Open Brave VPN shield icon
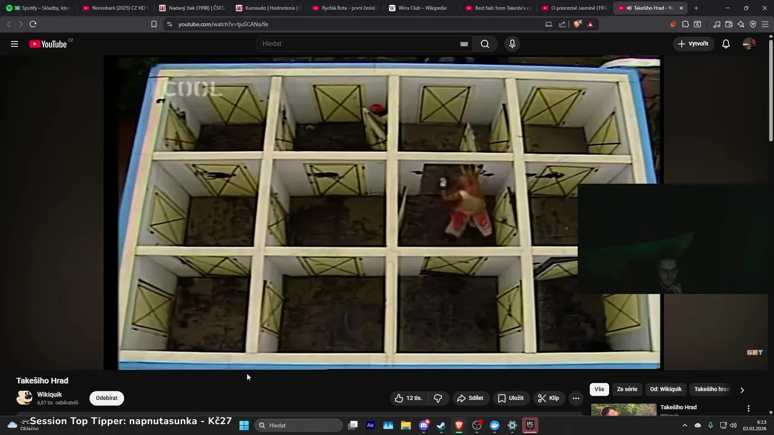 (x=753, y=24)
